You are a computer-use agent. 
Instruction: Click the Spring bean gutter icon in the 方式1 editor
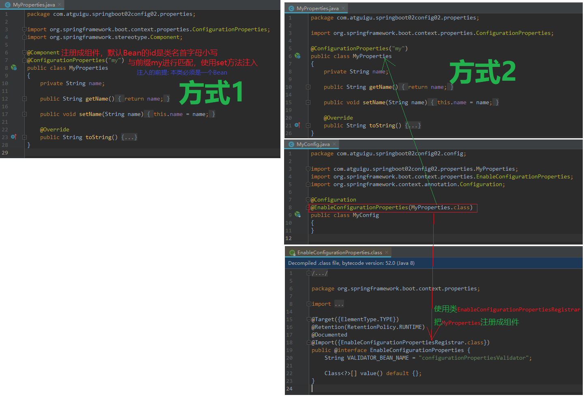pyautogui.click(x=14, y=68)
